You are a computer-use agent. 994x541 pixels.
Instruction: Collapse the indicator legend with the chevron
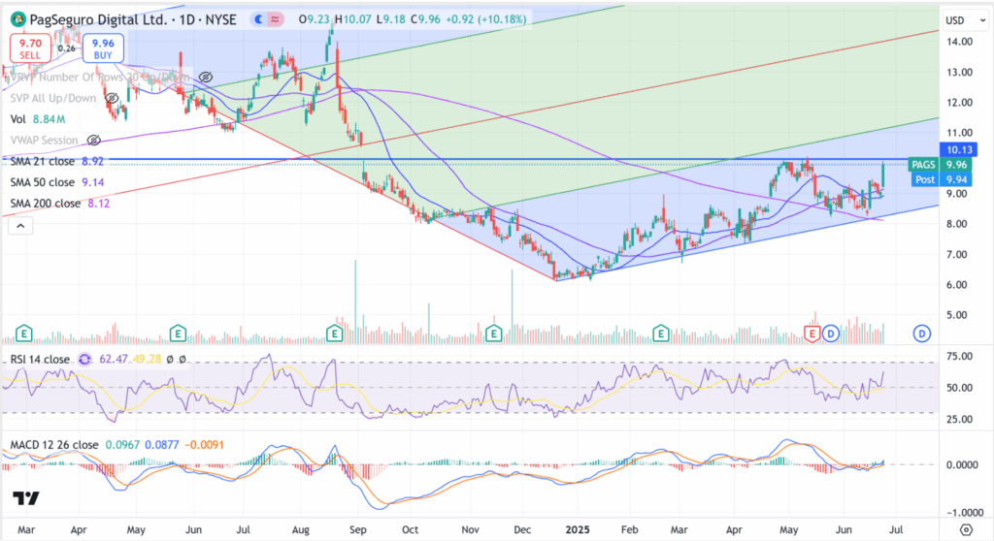pos(20,226)
